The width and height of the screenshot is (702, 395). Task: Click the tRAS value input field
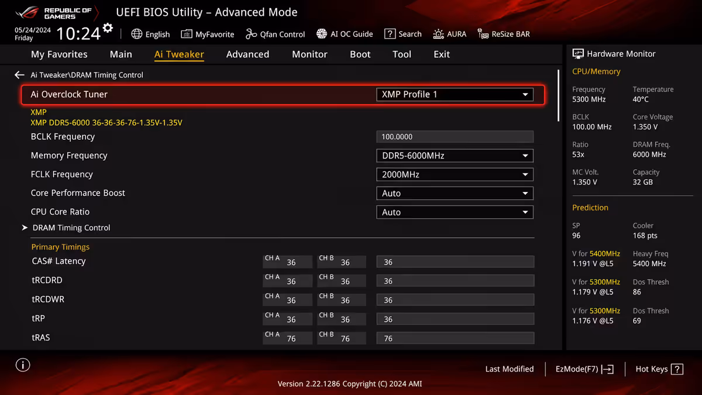pos(455,338)
